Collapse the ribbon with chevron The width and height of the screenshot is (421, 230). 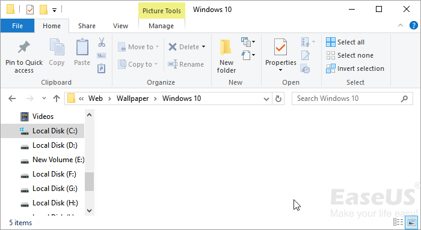click(401, 25)
